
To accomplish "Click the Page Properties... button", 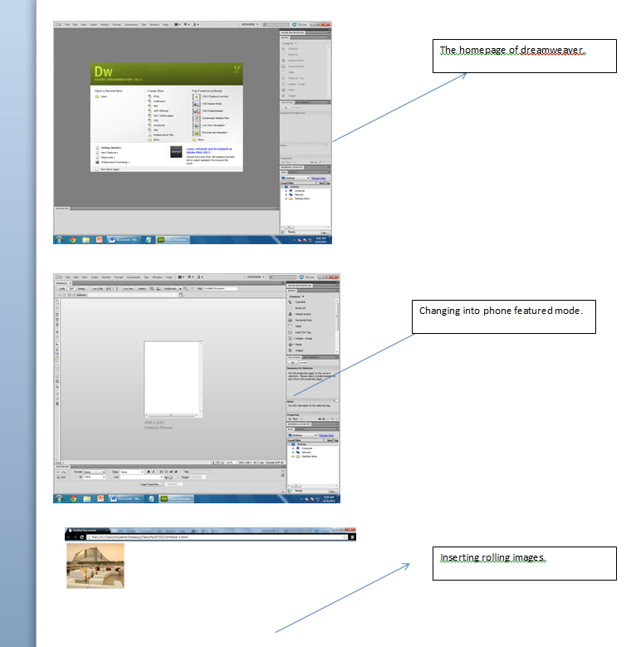I will coord(150,484).
